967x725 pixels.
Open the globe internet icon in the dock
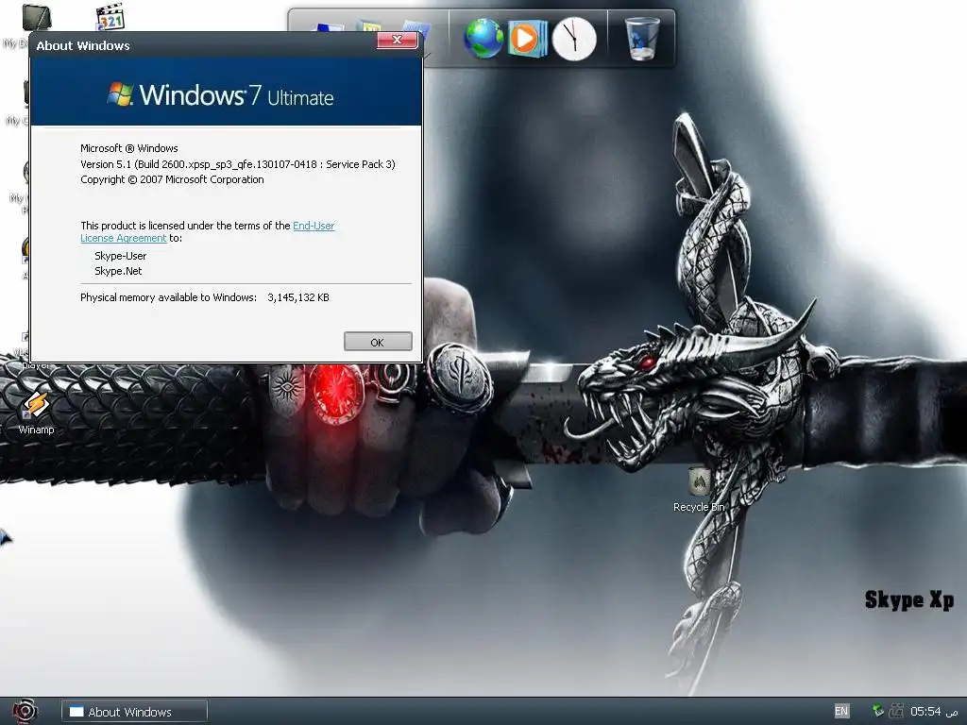click(x=483, y=38)
